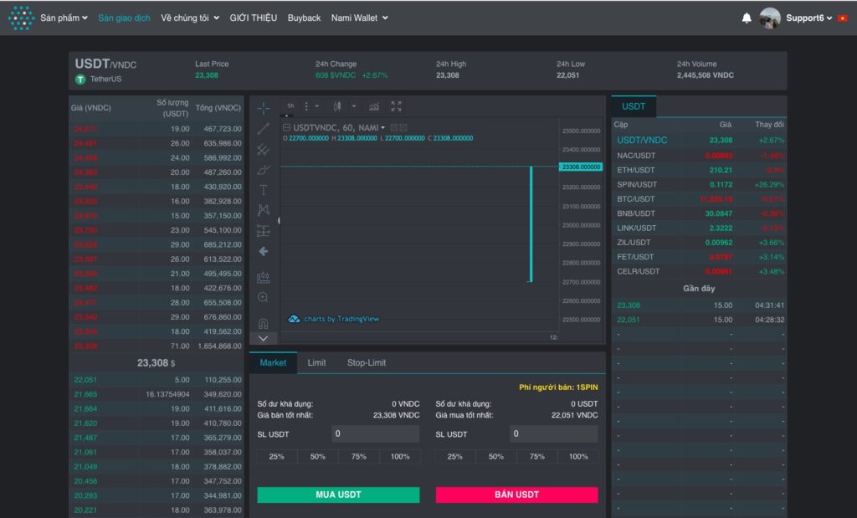Click the 22,051 bid order row

click(x=157, y=380)
